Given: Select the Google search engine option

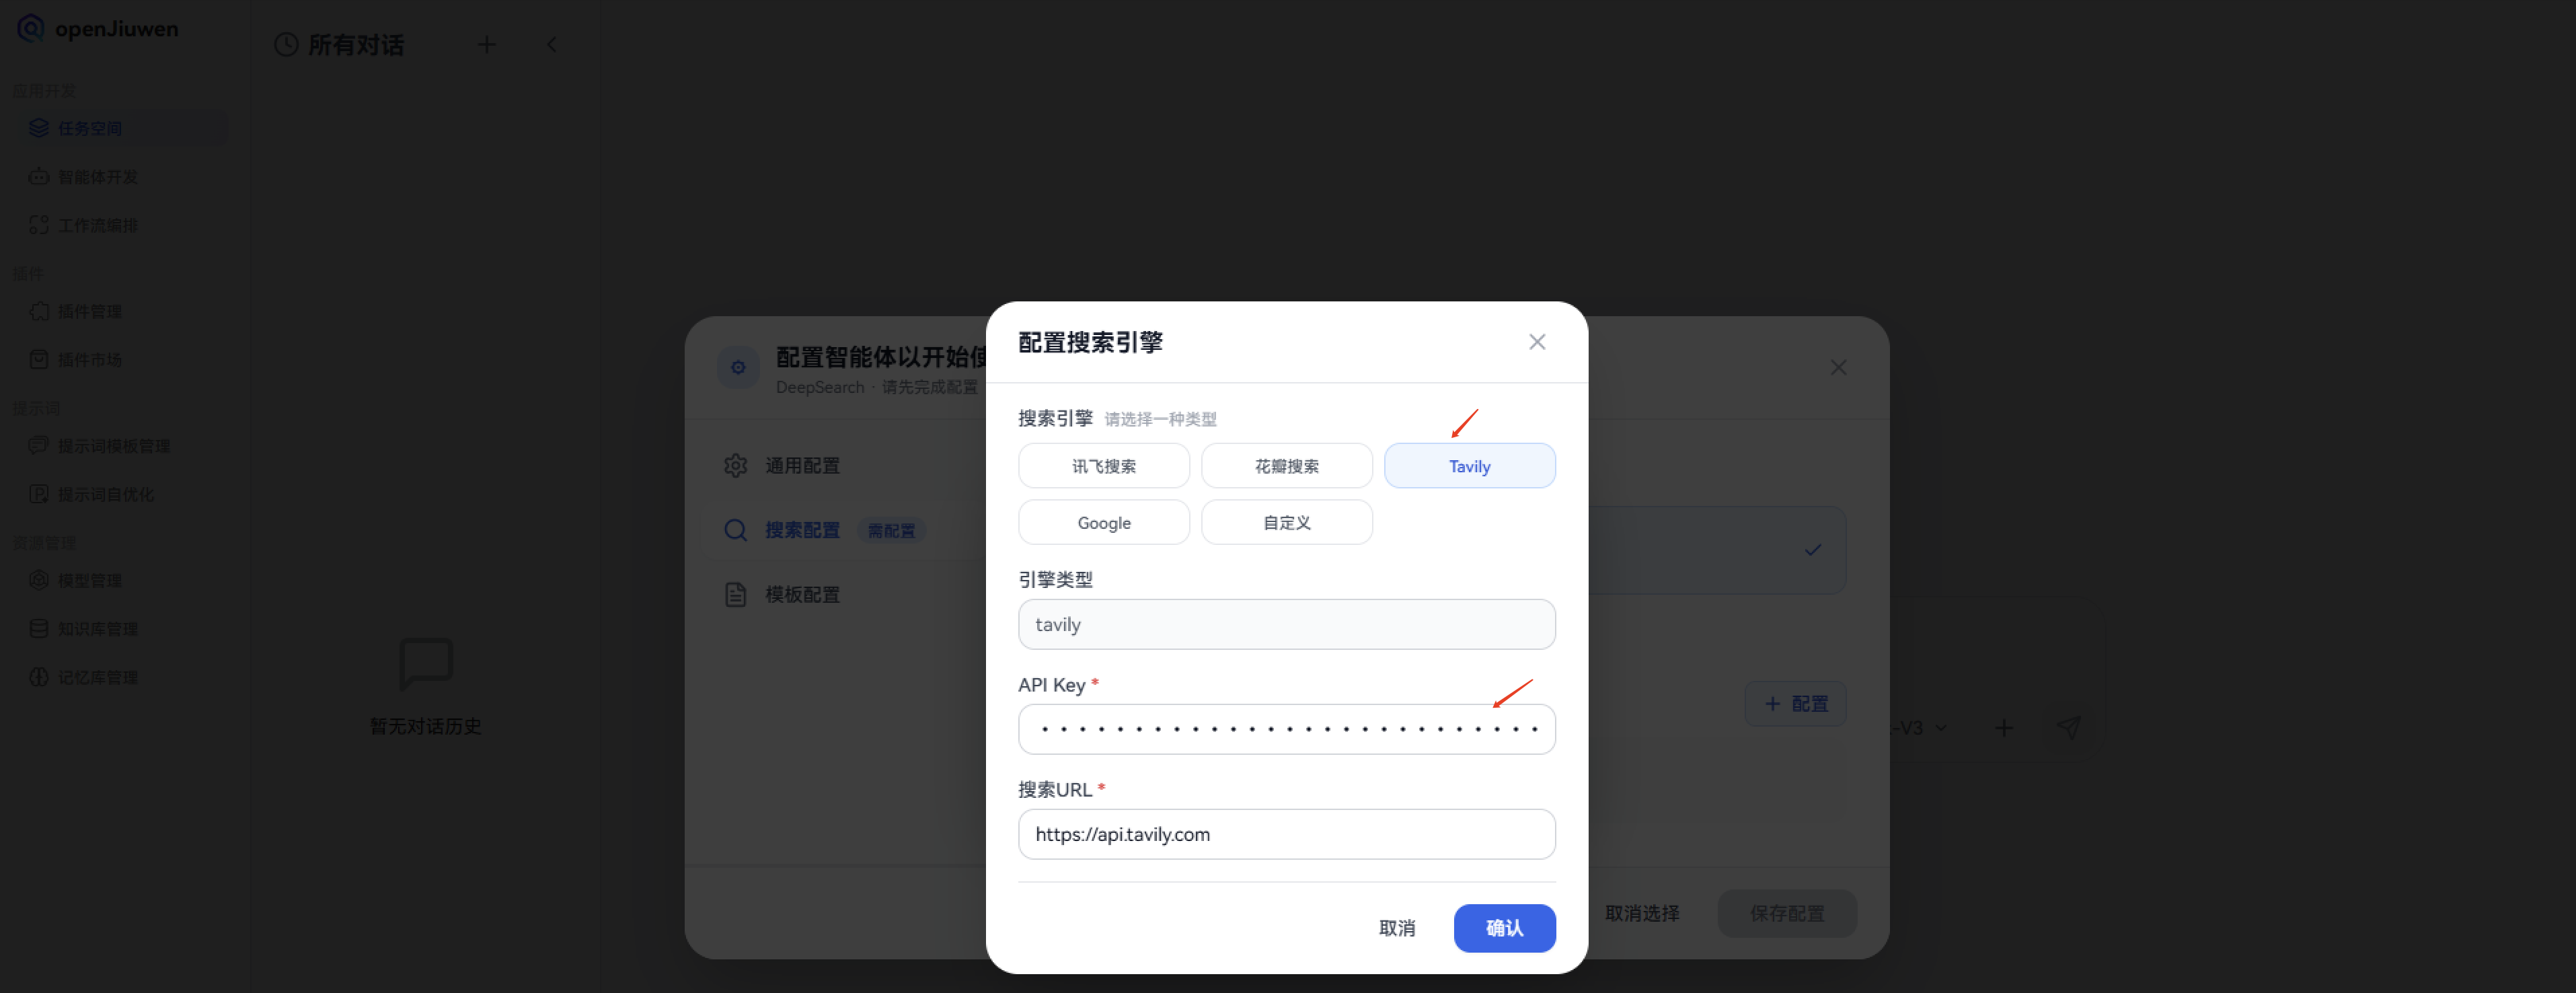Looking at the screenshot, I should (x=1103, y=522).
